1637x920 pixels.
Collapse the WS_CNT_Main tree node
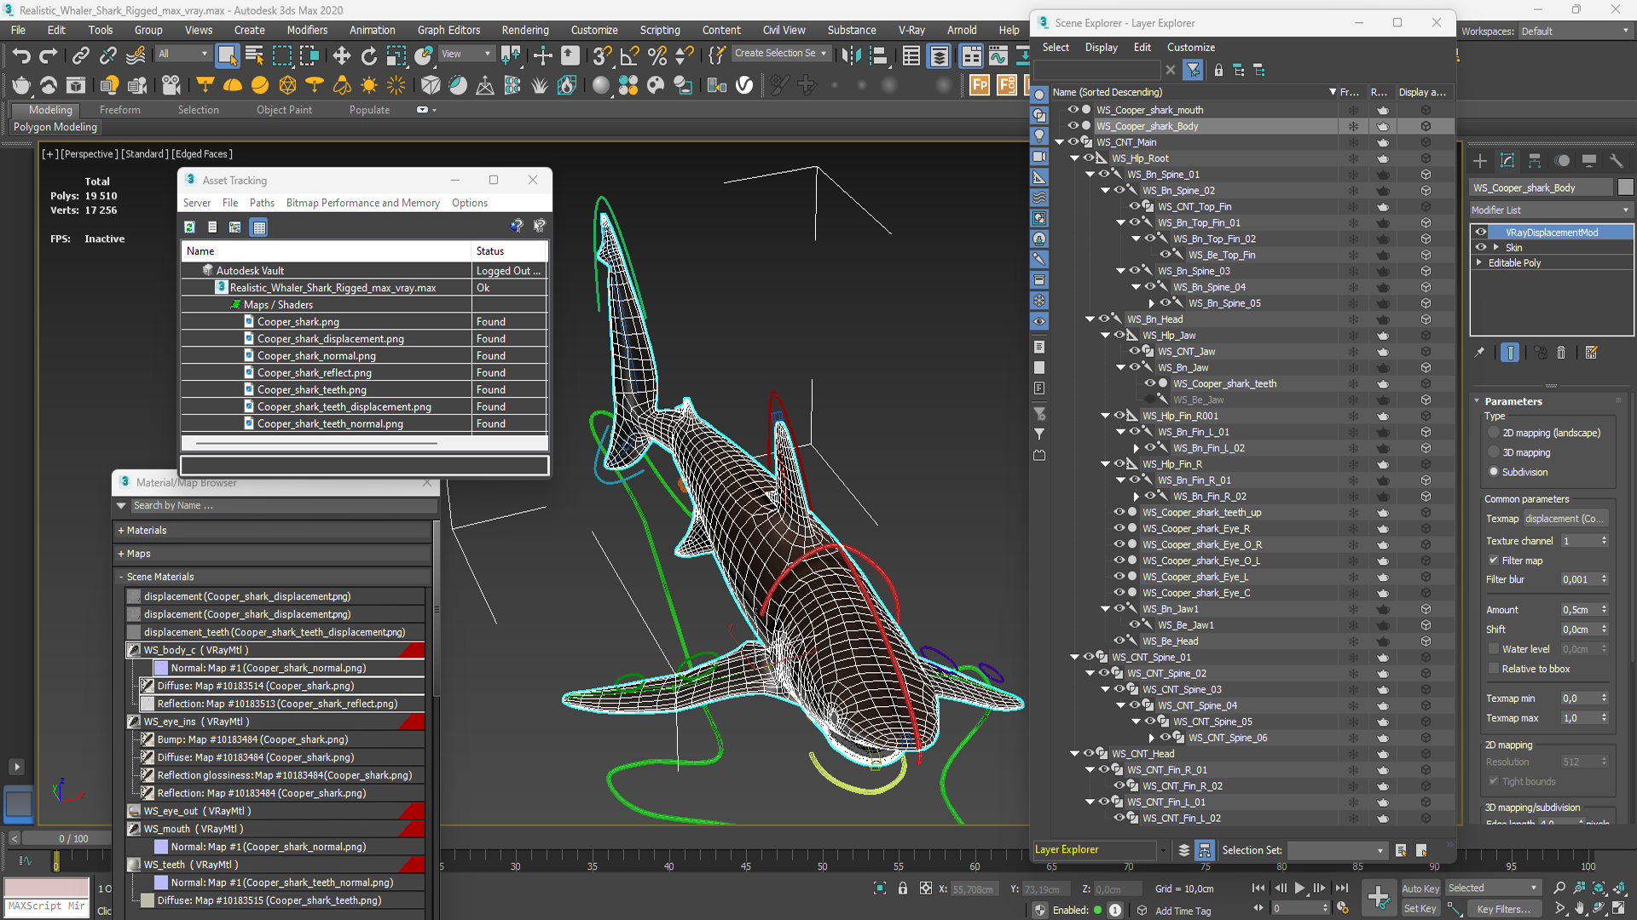coord(1060,142)
